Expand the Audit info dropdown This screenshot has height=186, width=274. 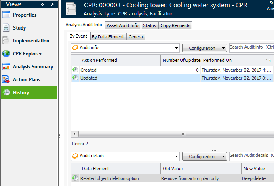(x=176, y=48)
